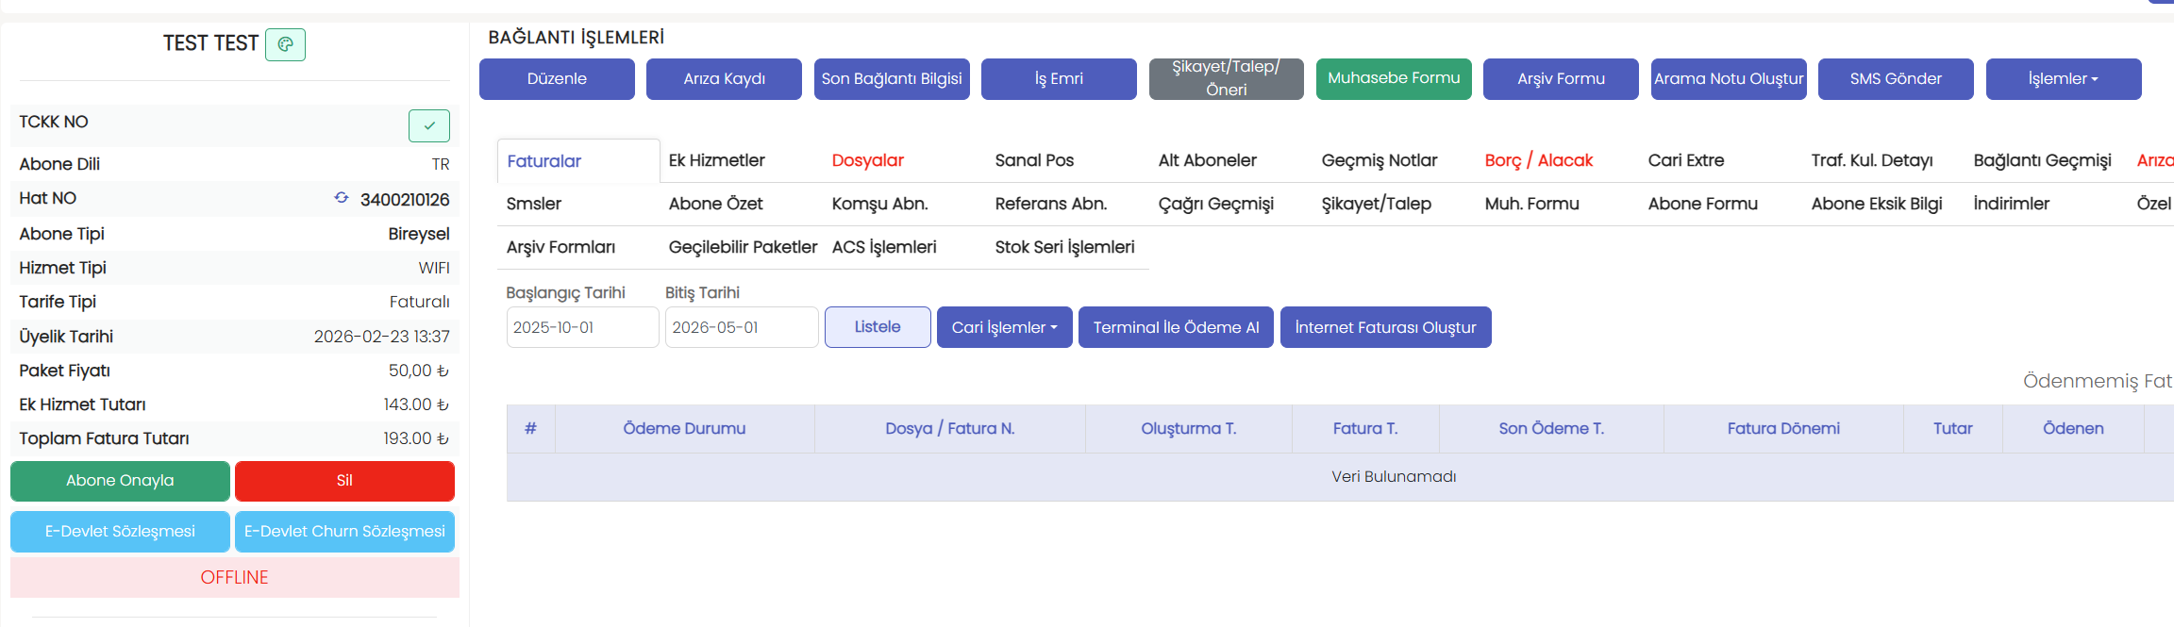The image size is (2174, 627).
Task: Click the Arıza Kaydı button
Action: pos(724,79)
